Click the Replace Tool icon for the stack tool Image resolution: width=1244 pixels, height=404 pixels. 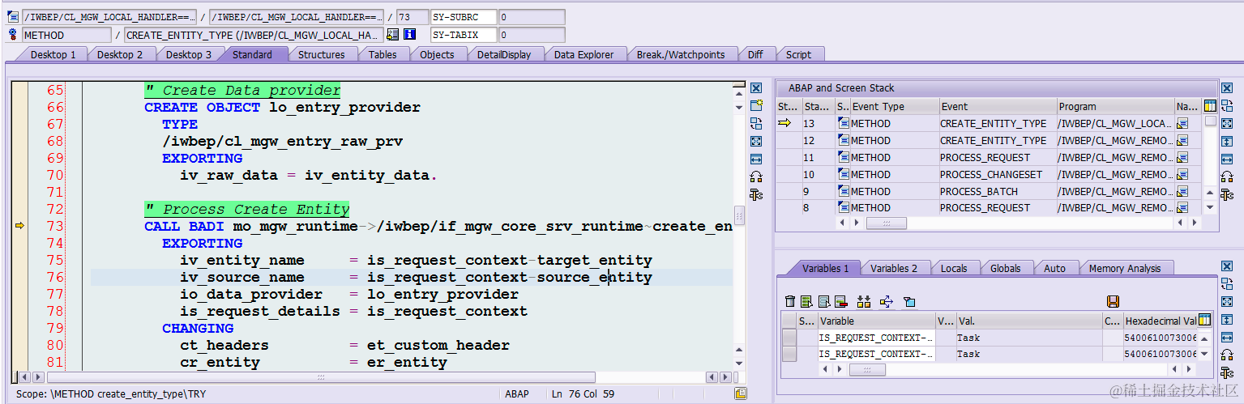[x=1226, y=106]
